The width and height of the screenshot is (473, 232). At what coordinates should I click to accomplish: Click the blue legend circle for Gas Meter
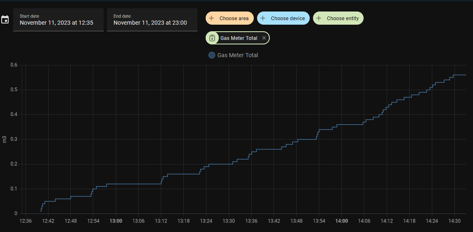[x=212, y=55]
